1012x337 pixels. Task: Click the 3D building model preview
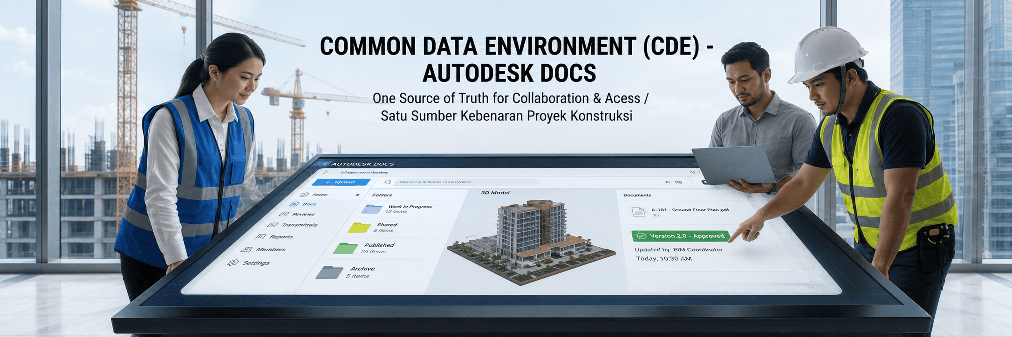coord(531,242)
